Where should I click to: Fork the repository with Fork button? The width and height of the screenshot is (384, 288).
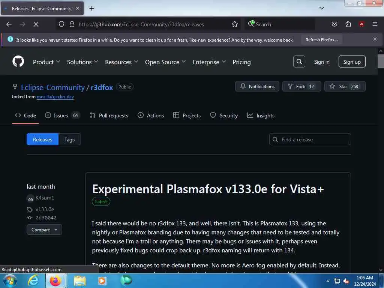pyautogui.click(x=302, y=87)
